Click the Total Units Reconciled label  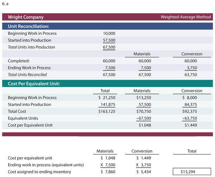27,75
